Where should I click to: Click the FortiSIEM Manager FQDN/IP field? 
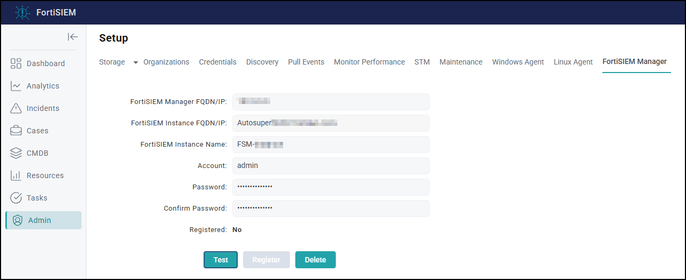(x=330, y=102)
